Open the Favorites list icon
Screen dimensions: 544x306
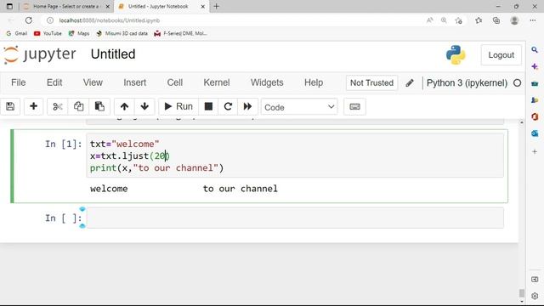pos(479,20)
